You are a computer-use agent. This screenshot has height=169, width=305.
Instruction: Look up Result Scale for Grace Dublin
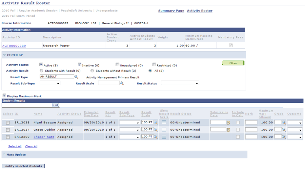coord(155,130)
